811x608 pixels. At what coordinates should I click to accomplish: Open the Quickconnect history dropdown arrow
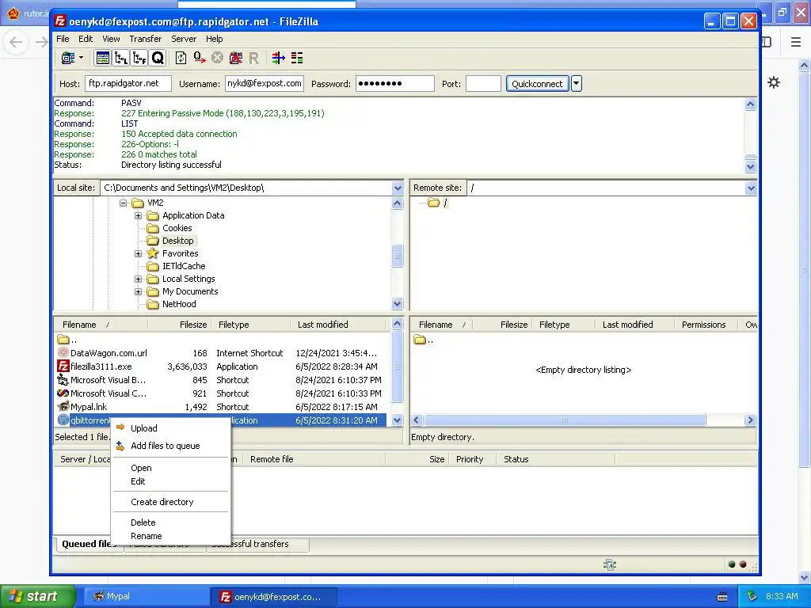(577, 84)
